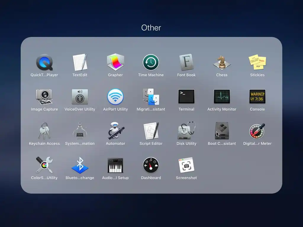Click the "Disk Utility" label text
Screen dimensions: 303x227
[186, 144]
